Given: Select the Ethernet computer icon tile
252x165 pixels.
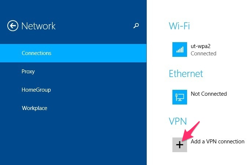Looking at the screenshot, I should (x=179, y=97).
